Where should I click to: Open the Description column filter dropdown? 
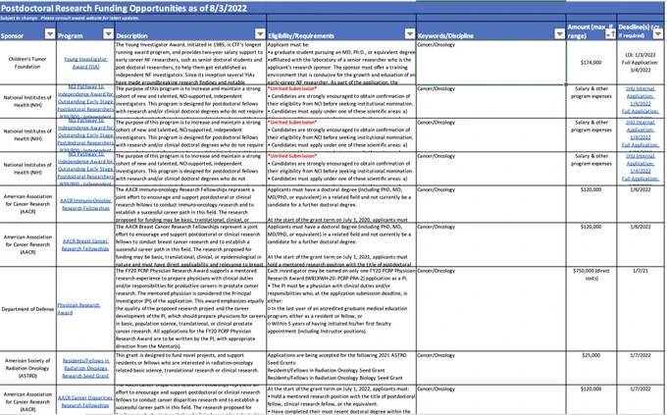click(260, 34)
